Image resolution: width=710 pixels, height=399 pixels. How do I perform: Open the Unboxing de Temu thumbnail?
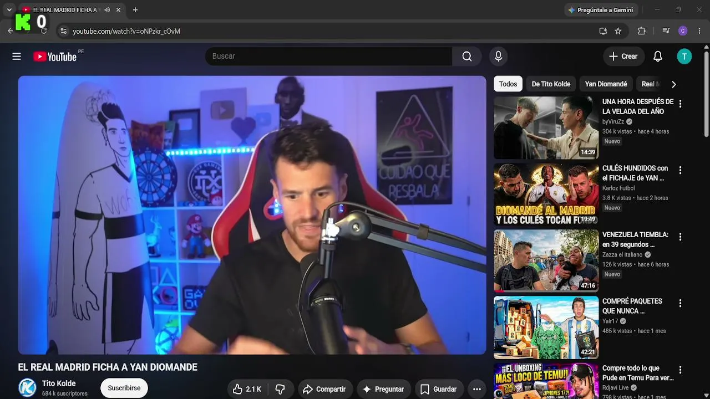[x=546, y=381]
